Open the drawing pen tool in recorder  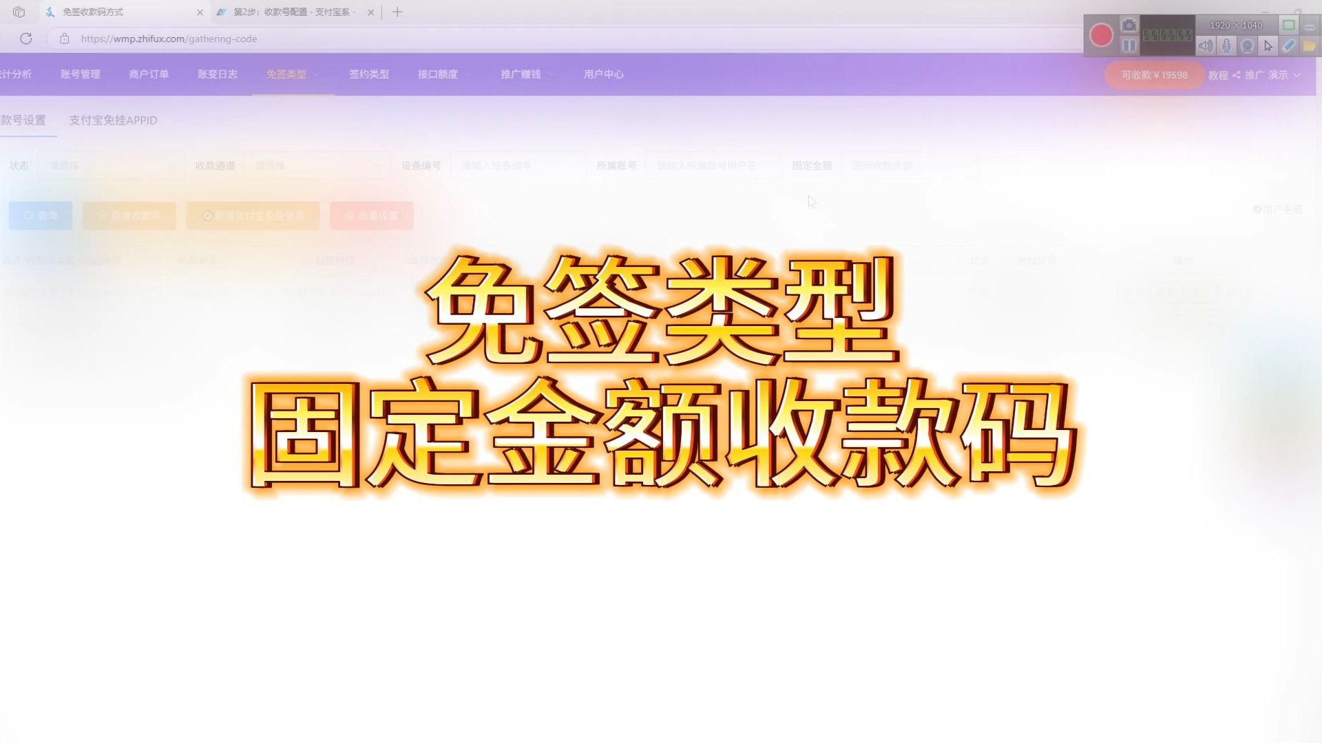tap(1289, 46)
